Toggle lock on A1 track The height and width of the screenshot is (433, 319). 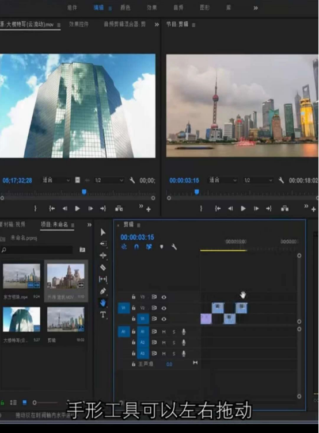134,331
